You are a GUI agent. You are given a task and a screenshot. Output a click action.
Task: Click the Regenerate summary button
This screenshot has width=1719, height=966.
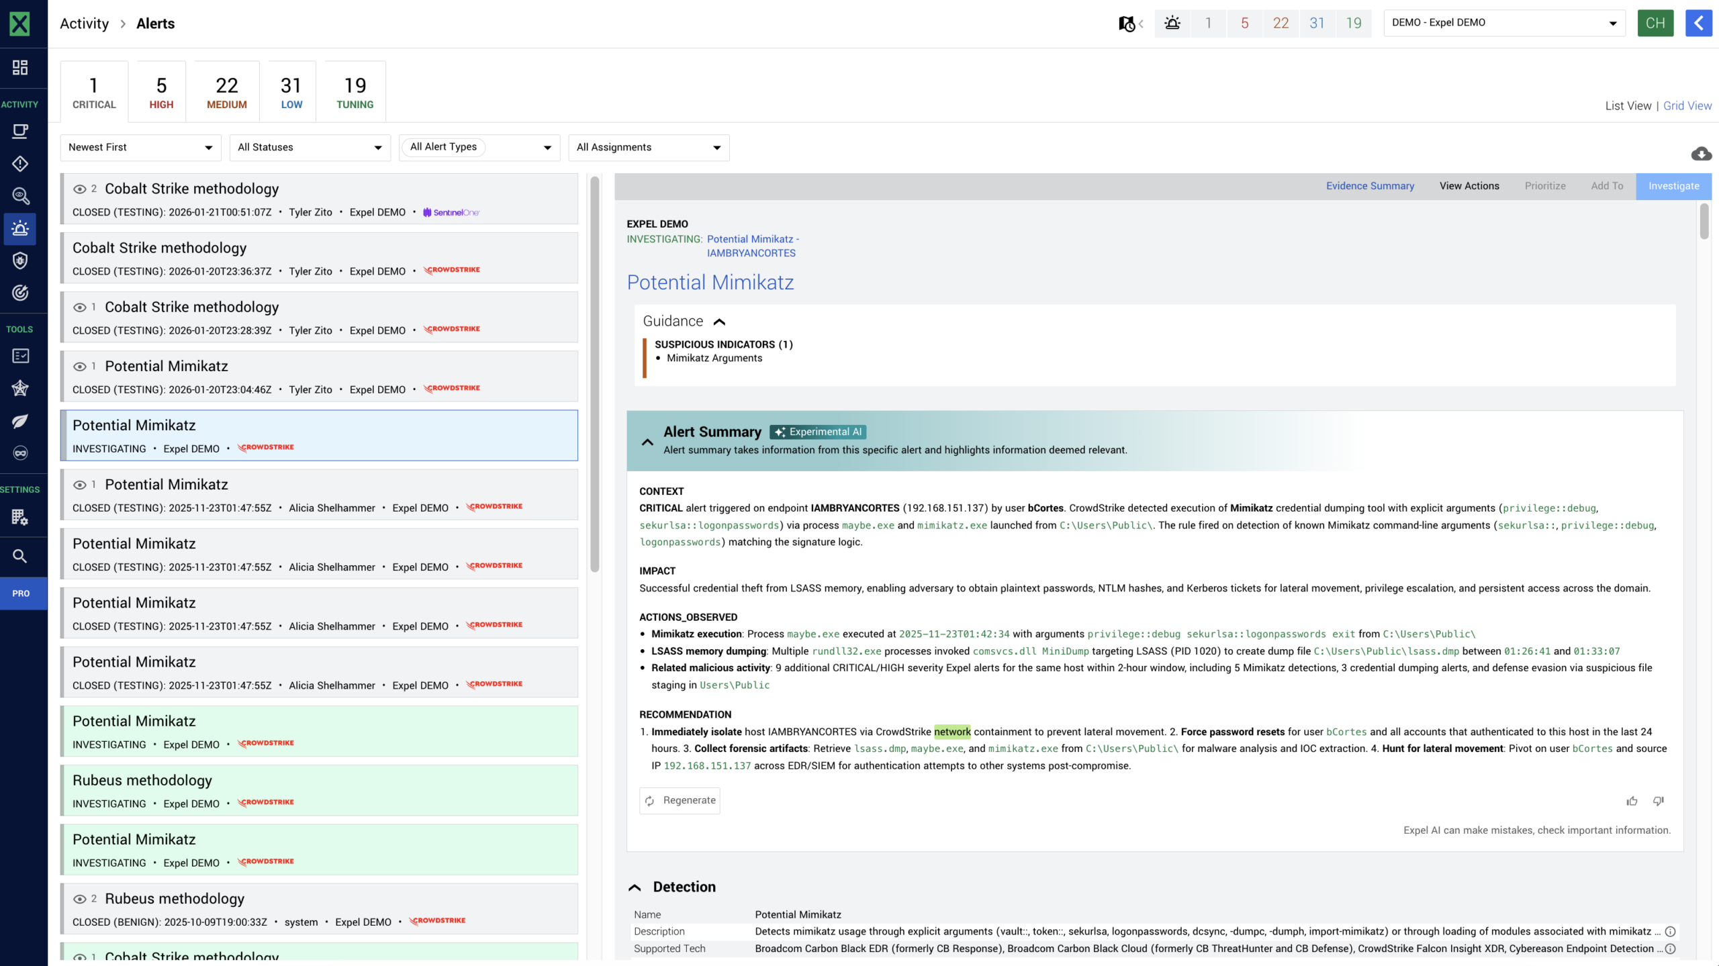coord(680,800)
